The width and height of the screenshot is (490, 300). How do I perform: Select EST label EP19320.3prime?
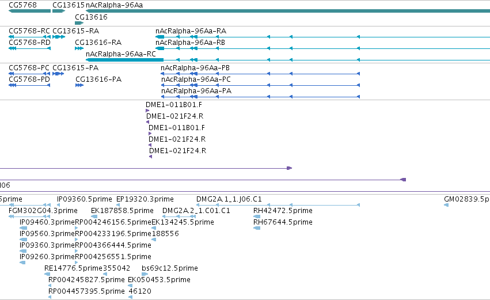pos(145,199)
